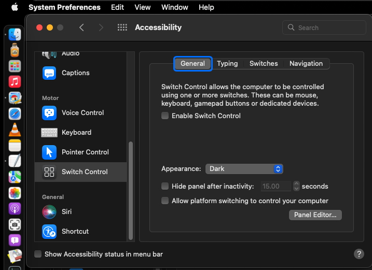Open Siri accessibility settings
Viewport: 372px width, 270px height.
click(x=66, y=211)
